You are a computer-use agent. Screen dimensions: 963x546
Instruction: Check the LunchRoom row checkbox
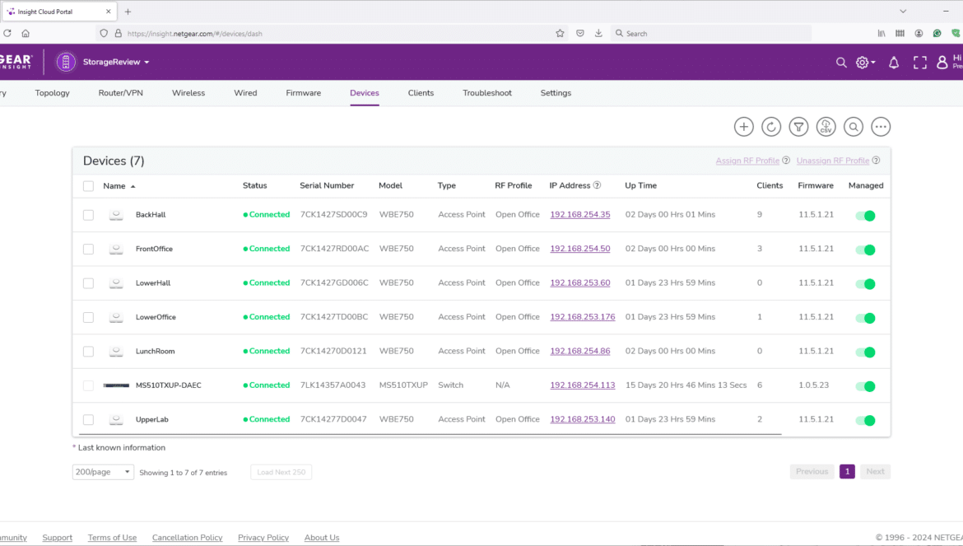tap(88, 352)
